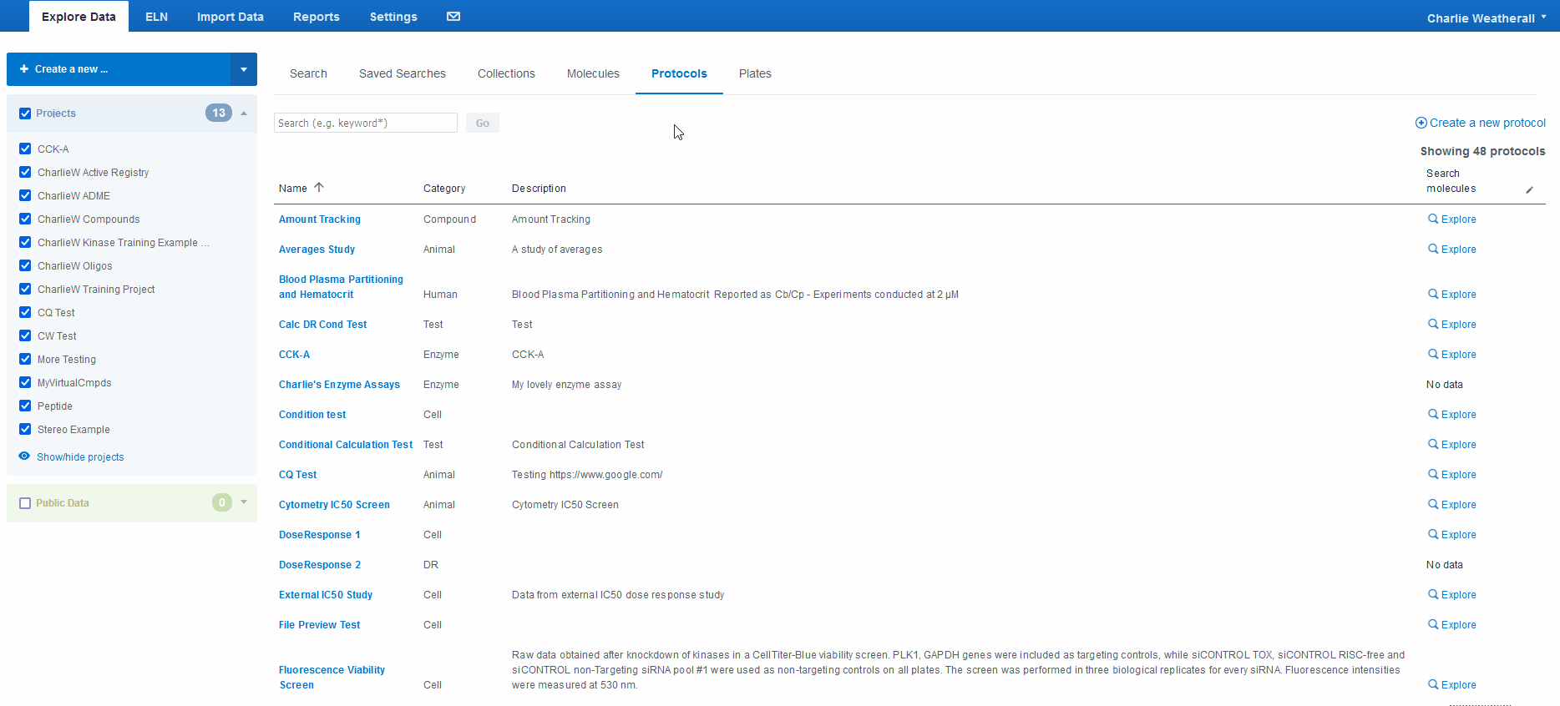Click the plus icon beside Create a new protocol
Viewport: 1560px width, 706px height.
[1421, 123]
